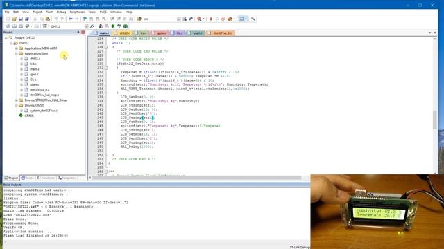The image size is (444, 249).
Task: Collapse the Application/User folder
Action: (17, 53)
